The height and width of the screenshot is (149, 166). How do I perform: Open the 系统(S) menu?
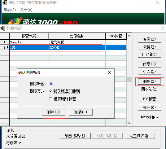tap(10, 10)
